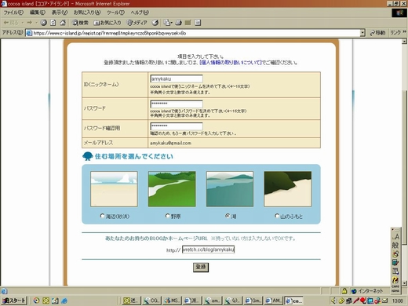408x306 pixels.
Task: Open the Media (メディア) toolbar button
Action: point(137,23)
